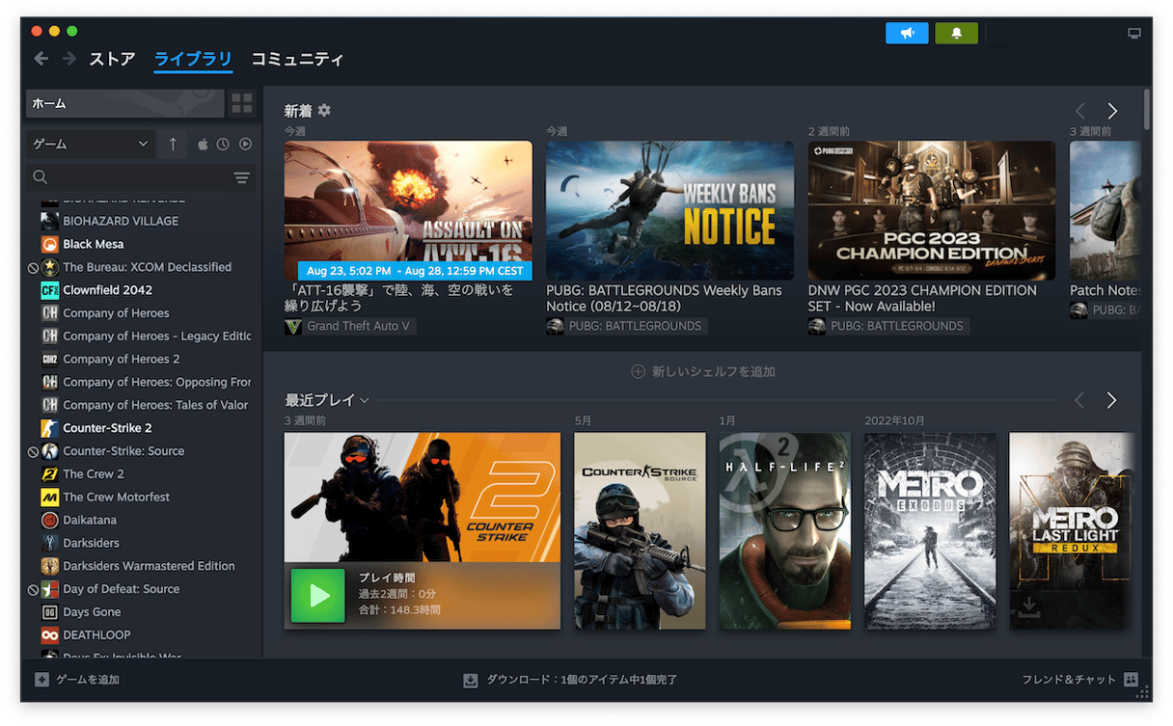Viewport: 1173px width, 726px height.
Task: Toggle the recent activity clock filter
Action: (223, 144)
